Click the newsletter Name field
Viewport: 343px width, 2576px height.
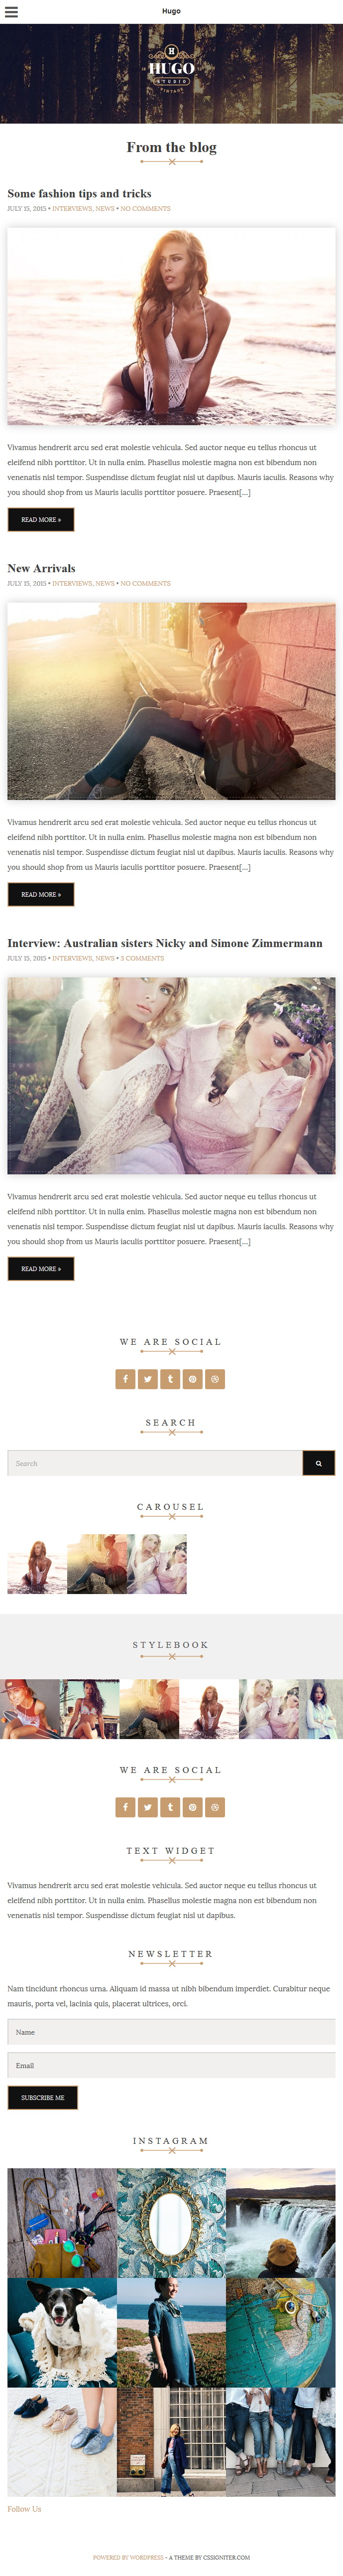point(171,2032)
